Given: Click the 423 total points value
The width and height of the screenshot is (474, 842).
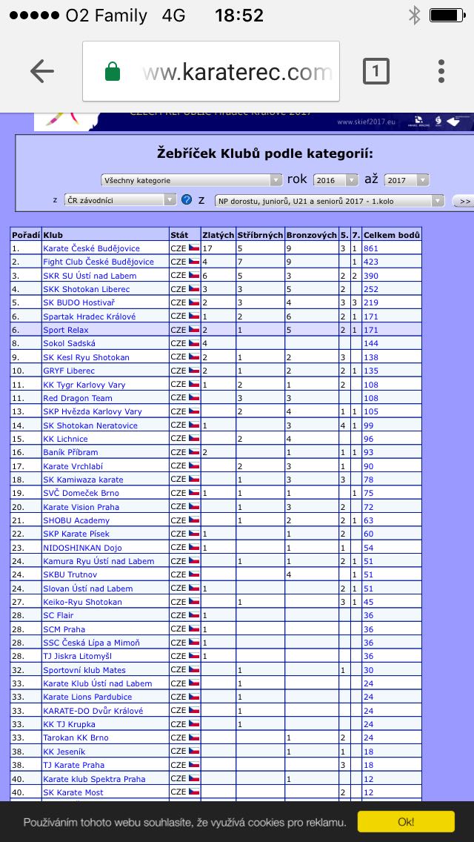Looking at the screenshot, I should coord(371,262).
